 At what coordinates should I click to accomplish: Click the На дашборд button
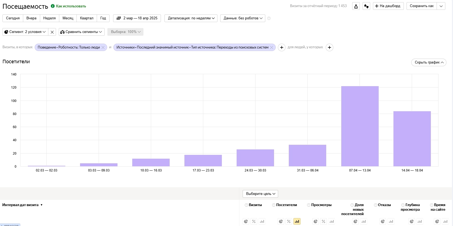coord(388,6)
